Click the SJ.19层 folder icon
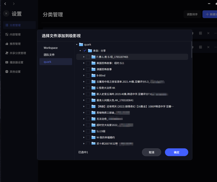The height and width of the screenshot is (182, 217). [x=94, y=131]
